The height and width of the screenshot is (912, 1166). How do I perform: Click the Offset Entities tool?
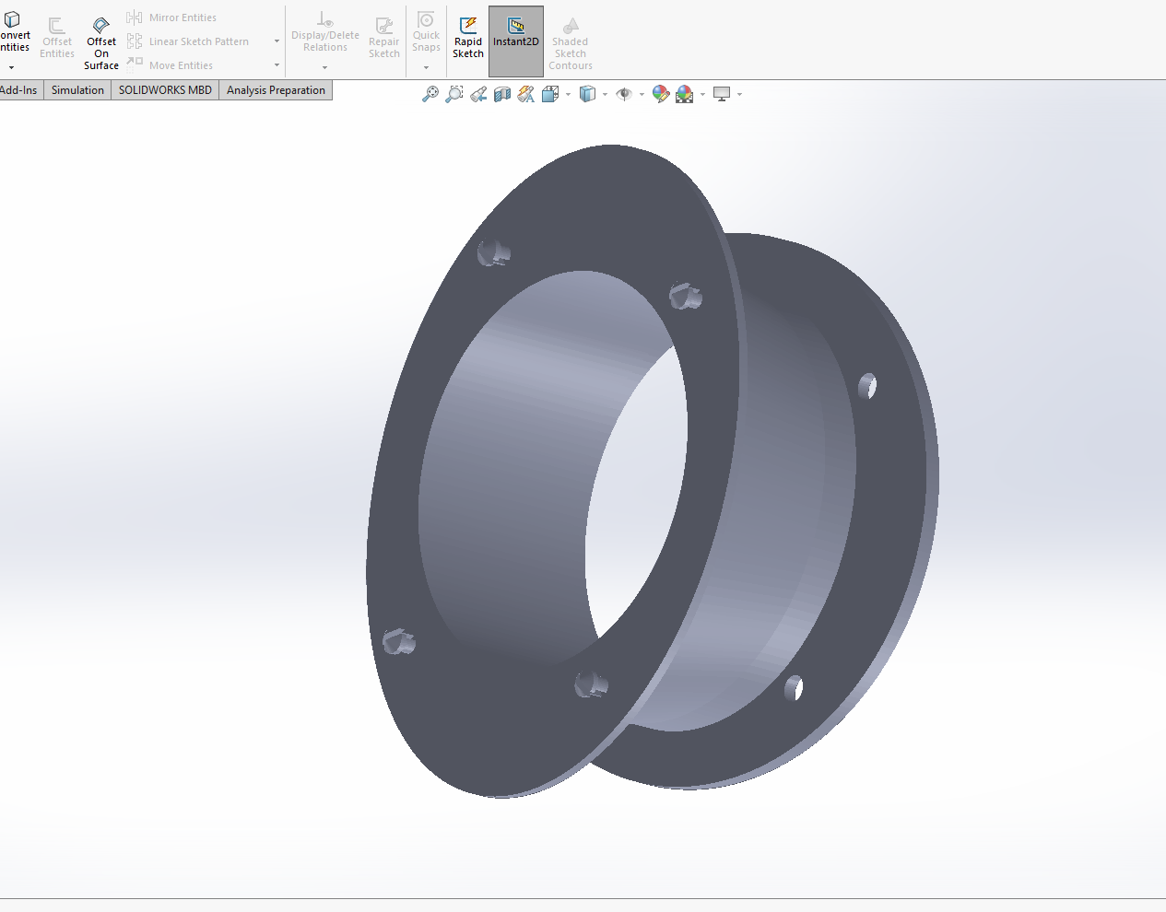pyautogui.click(x=57, y=38)
